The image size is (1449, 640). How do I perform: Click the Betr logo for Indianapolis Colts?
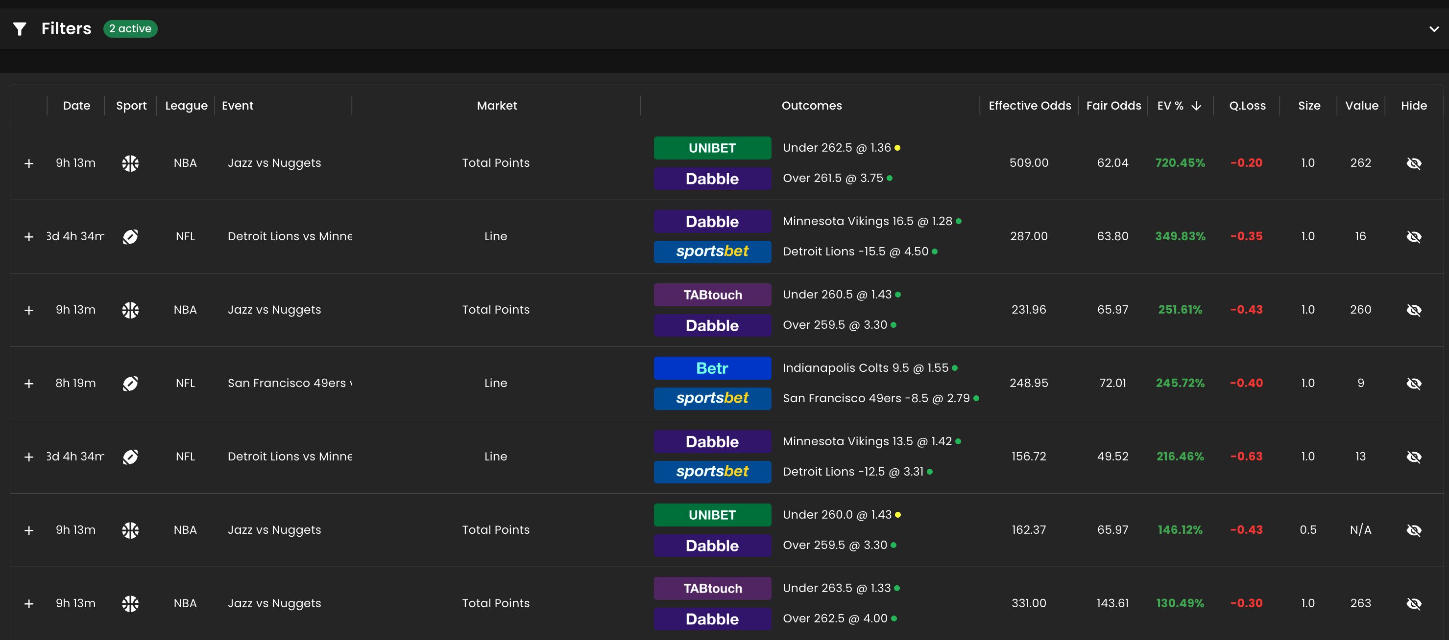(x=712, y=368)
